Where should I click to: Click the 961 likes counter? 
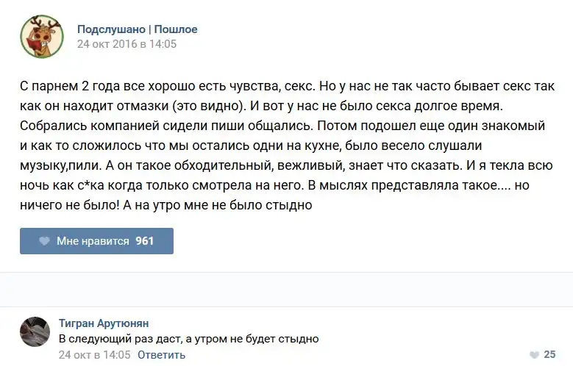pos(145,241)
